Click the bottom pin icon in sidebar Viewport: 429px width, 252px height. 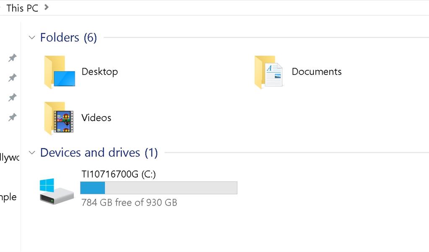(13, 117)
